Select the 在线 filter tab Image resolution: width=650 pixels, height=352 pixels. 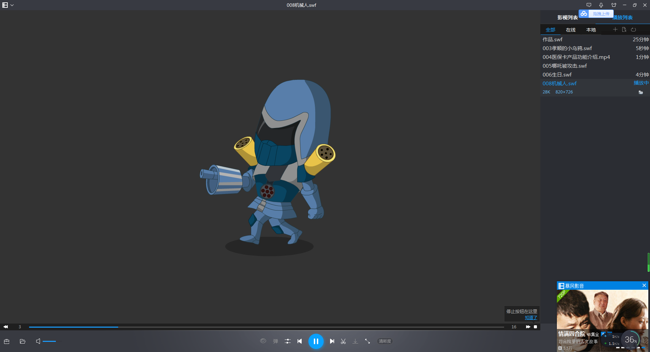tap(571, 30)
